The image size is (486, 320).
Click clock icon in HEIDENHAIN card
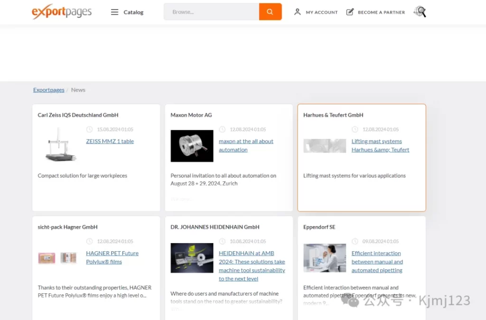point(222,241)
